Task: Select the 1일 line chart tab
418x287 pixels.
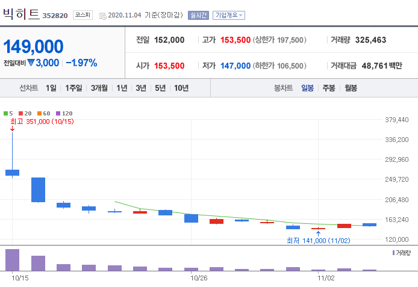Action: 51,88
